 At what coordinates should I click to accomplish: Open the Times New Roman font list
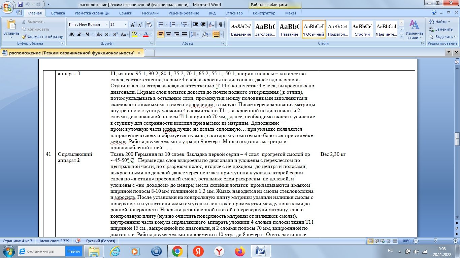click(108, 24)
